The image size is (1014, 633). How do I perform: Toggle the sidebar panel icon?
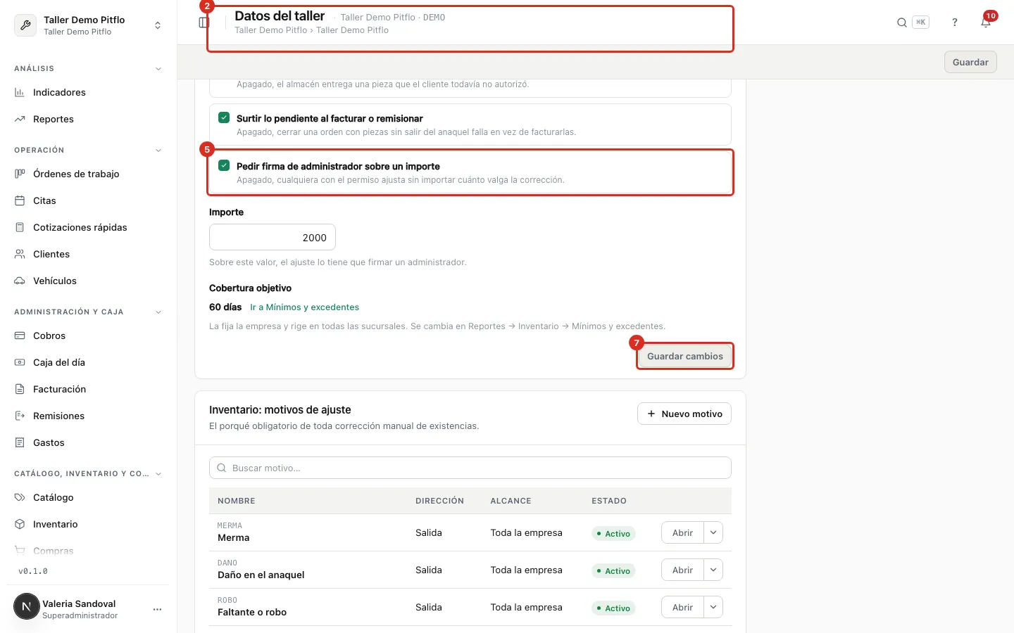(204, 23)
